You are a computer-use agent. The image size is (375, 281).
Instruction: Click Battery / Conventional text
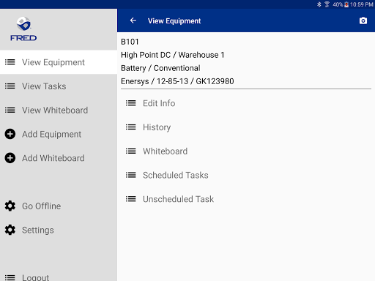[x=160, y=68]
